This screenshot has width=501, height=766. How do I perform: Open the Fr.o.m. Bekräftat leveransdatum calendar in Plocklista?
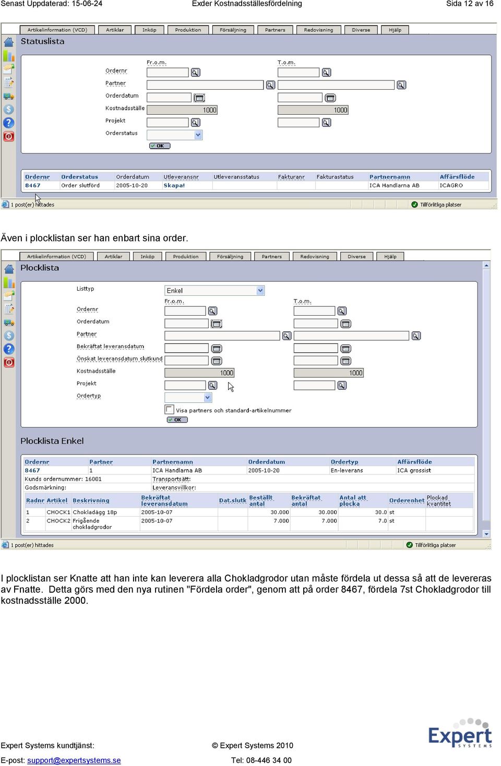(x=216, y=349)
